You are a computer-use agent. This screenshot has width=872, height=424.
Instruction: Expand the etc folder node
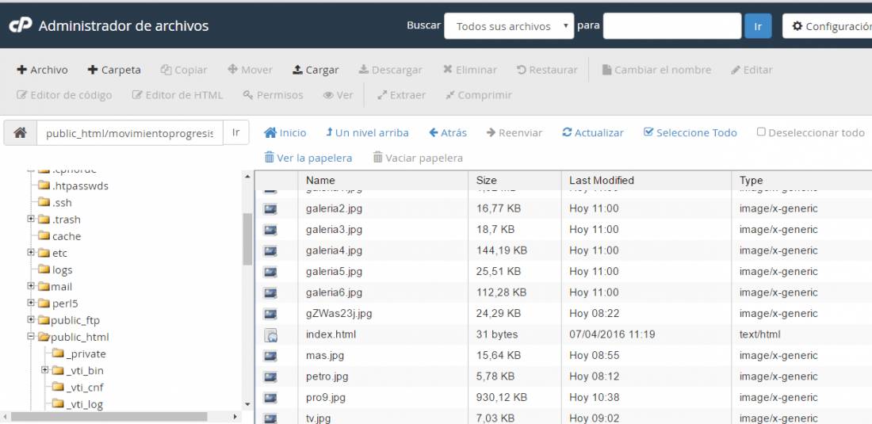click(31, 253)
